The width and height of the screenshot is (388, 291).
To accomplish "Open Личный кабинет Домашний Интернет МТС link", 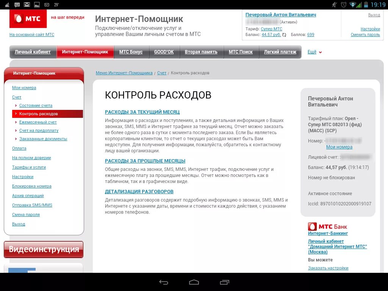I will coord(337,246).
